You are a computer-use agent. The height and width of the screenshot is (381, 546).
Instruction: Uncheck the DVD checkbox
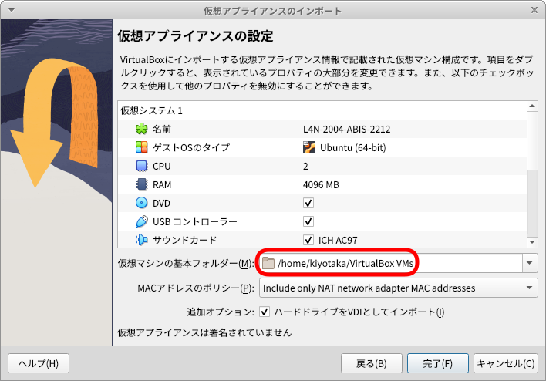tap(308, 203)
